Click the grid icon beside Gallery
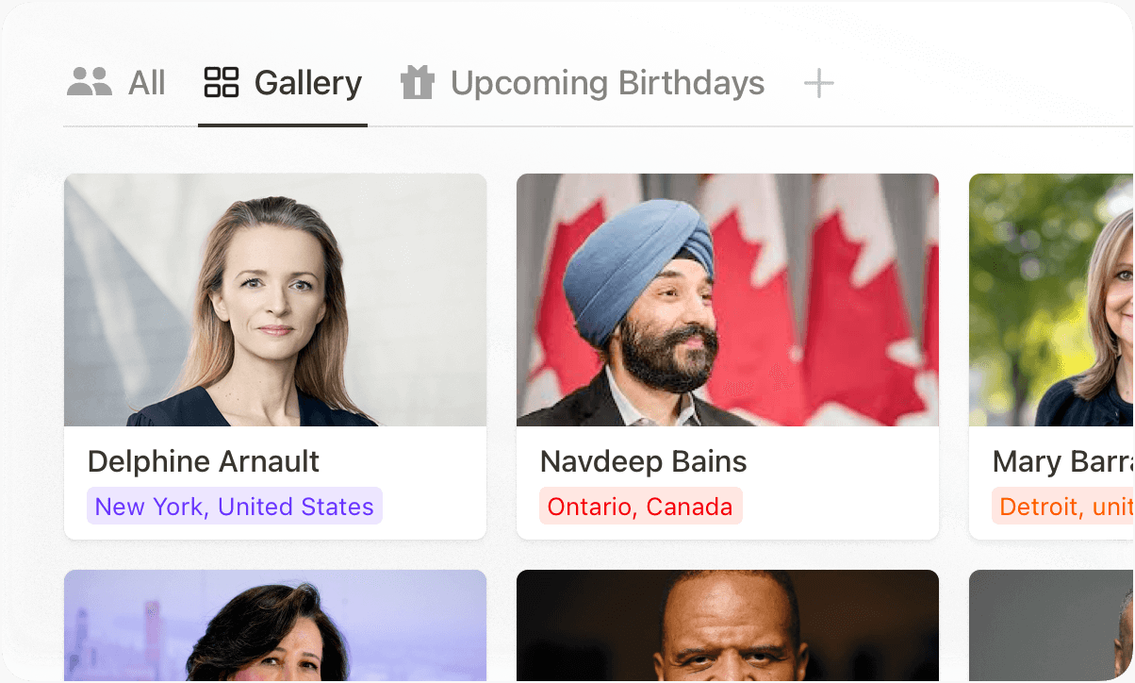 (222, 82)
